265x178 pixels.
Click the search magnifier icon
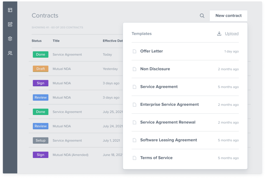pyautogui.click(x=202, y=16)
